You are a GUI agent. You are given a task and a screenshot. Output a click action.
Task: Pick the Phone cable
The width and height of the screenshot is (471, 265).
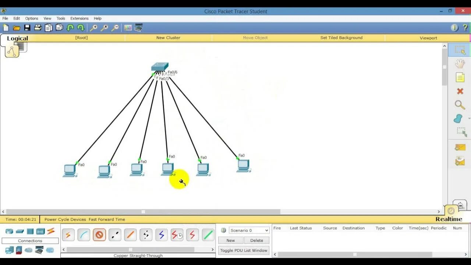click(x=146, y=235)
